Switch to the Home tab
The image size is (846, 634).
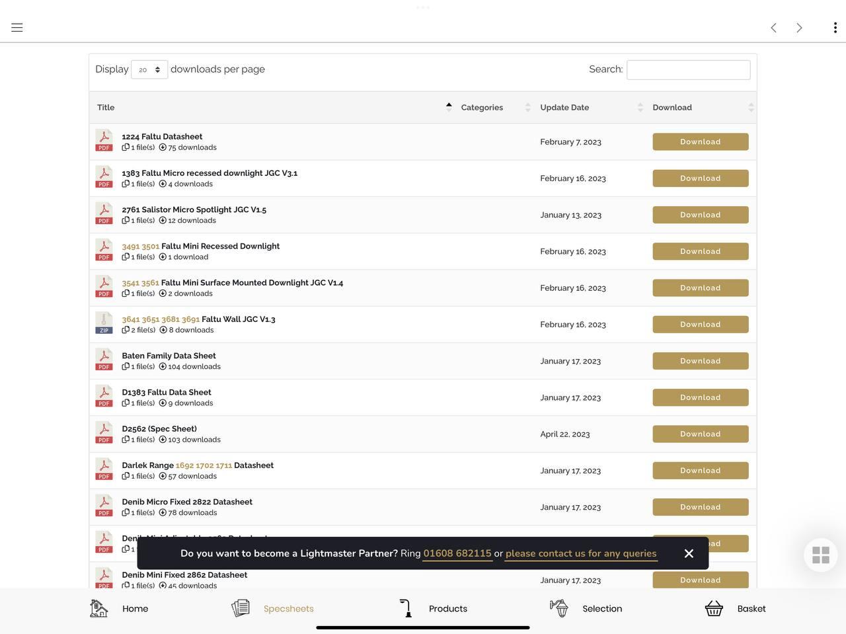pos(119,608)
